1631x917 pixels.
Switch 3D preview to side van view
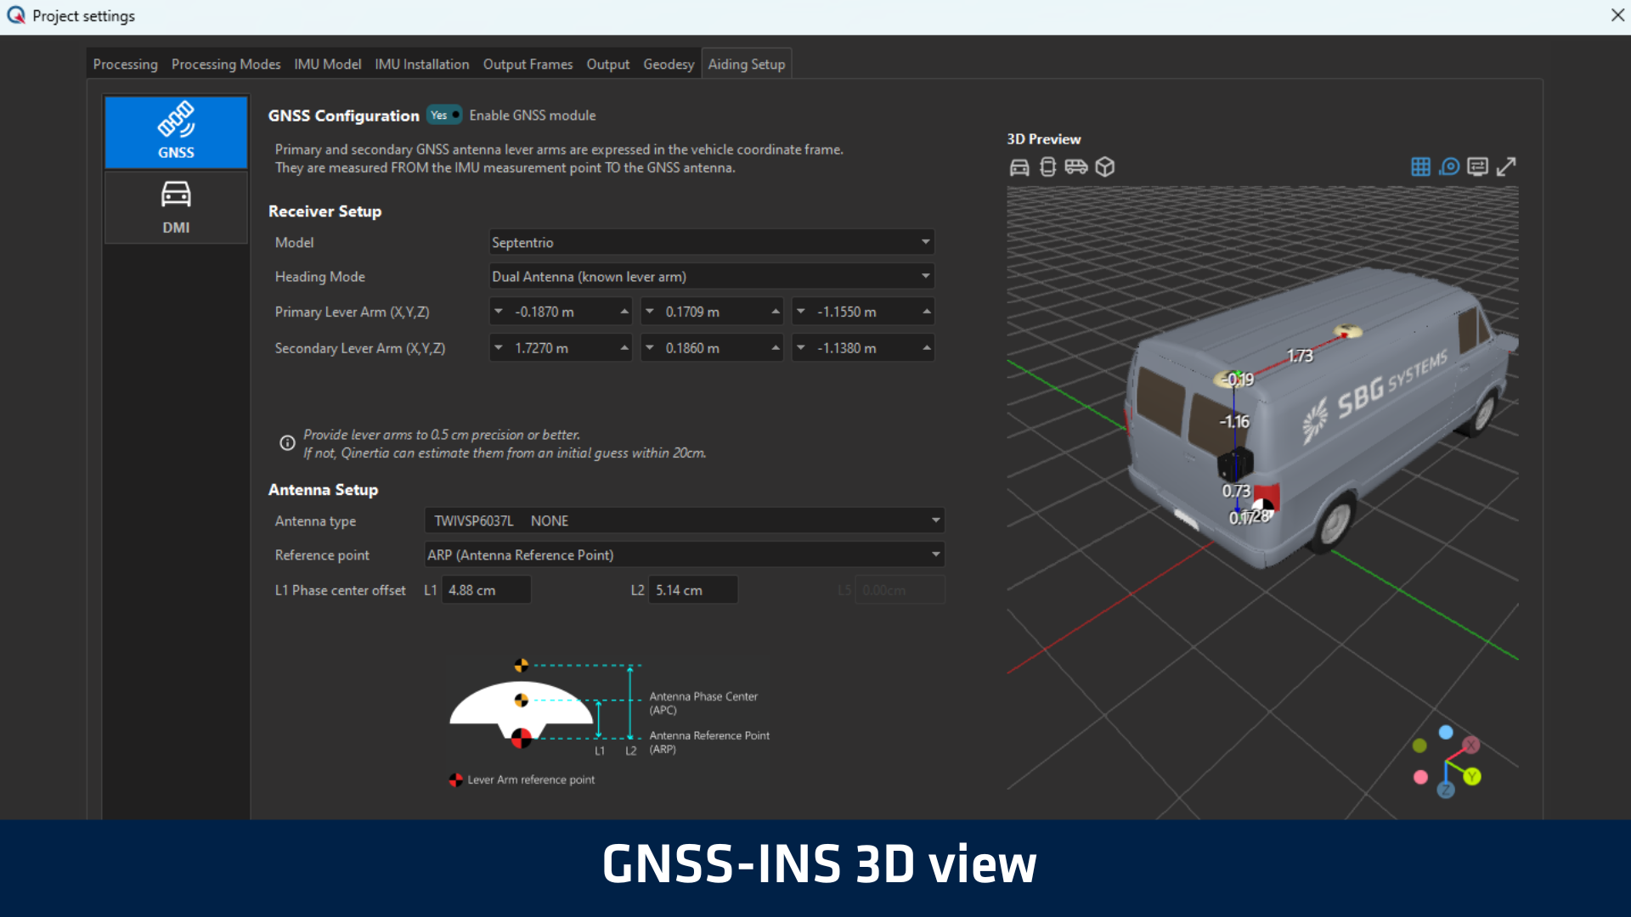(1076, 167)
